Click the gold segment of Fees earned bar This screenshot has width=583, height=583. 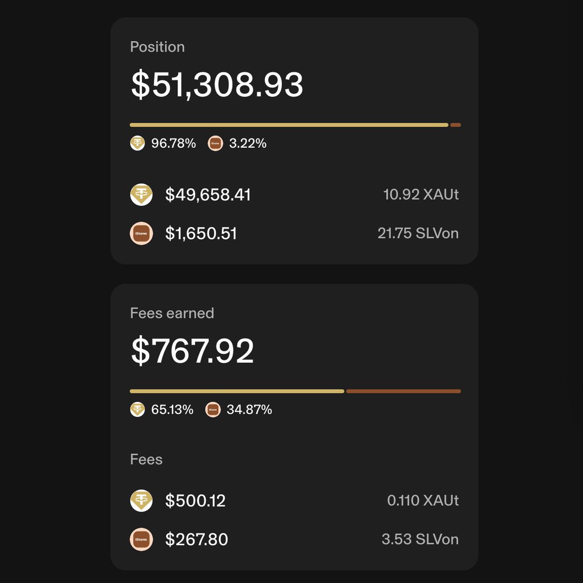pos(237,391)
